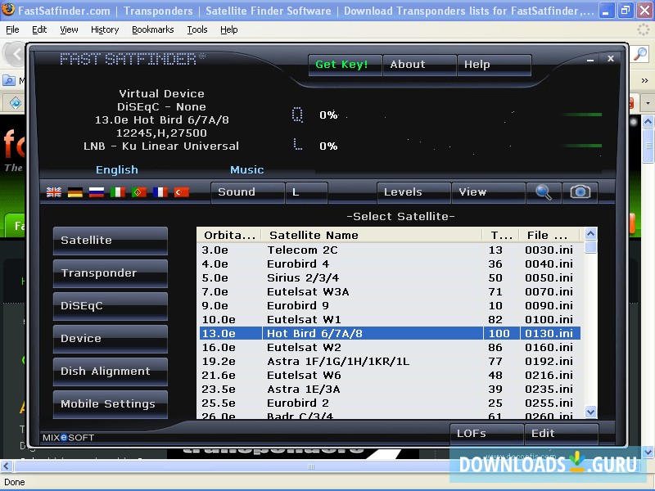The height and width of the screenshot is (491, 655).
Task: Select the French flag icon
Action: (x=160, y=192)
